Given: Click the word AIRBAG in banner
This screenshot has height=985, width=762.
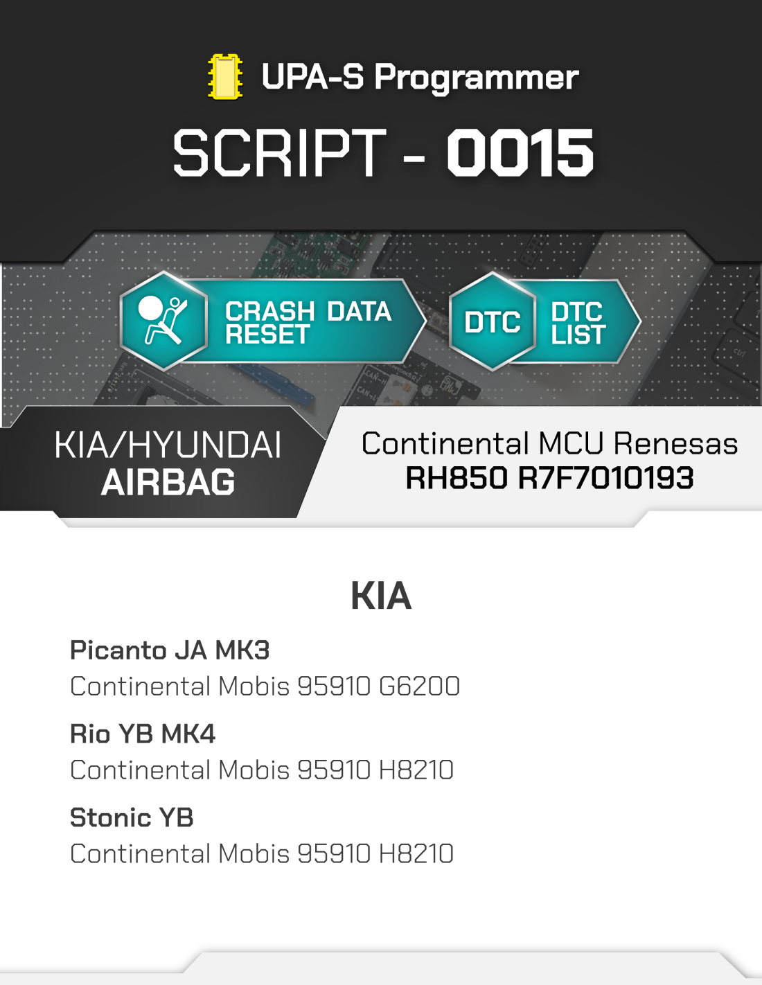Looking at the screenshot, I should point(168,482).
